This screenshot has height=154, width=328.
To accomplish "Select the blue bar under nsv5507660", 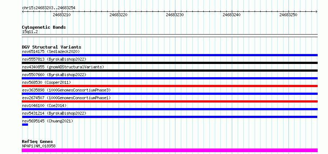I will click(170, 78).
